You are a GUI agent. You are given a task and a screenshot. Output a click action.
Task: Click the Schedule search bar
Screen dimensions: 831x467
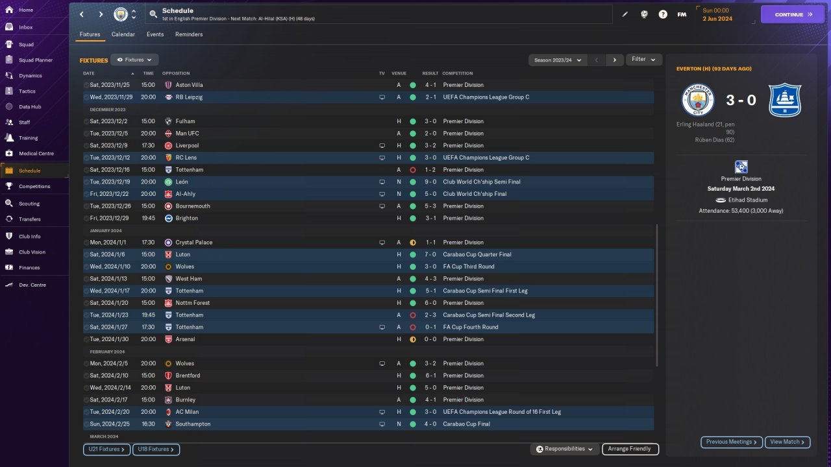[378, 14]
